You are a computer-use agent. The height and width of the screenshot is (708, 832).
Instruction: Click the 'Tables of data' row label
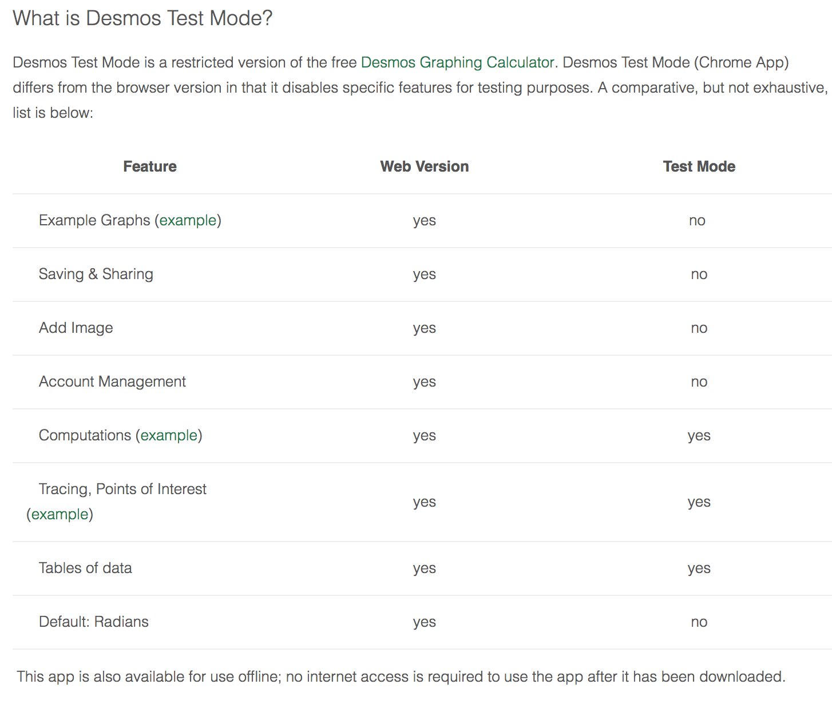click(x=85, y=568)
